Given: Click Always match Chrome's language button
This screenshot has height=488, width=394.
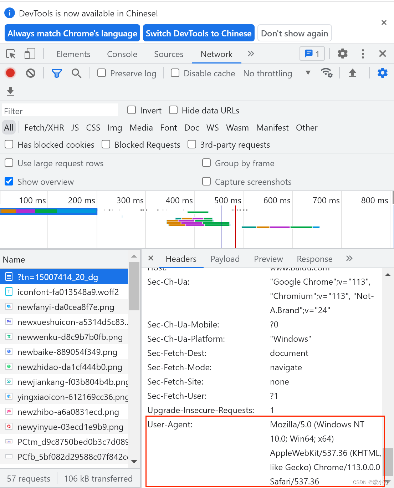Looking at the screenshot, I should point(72,33).
